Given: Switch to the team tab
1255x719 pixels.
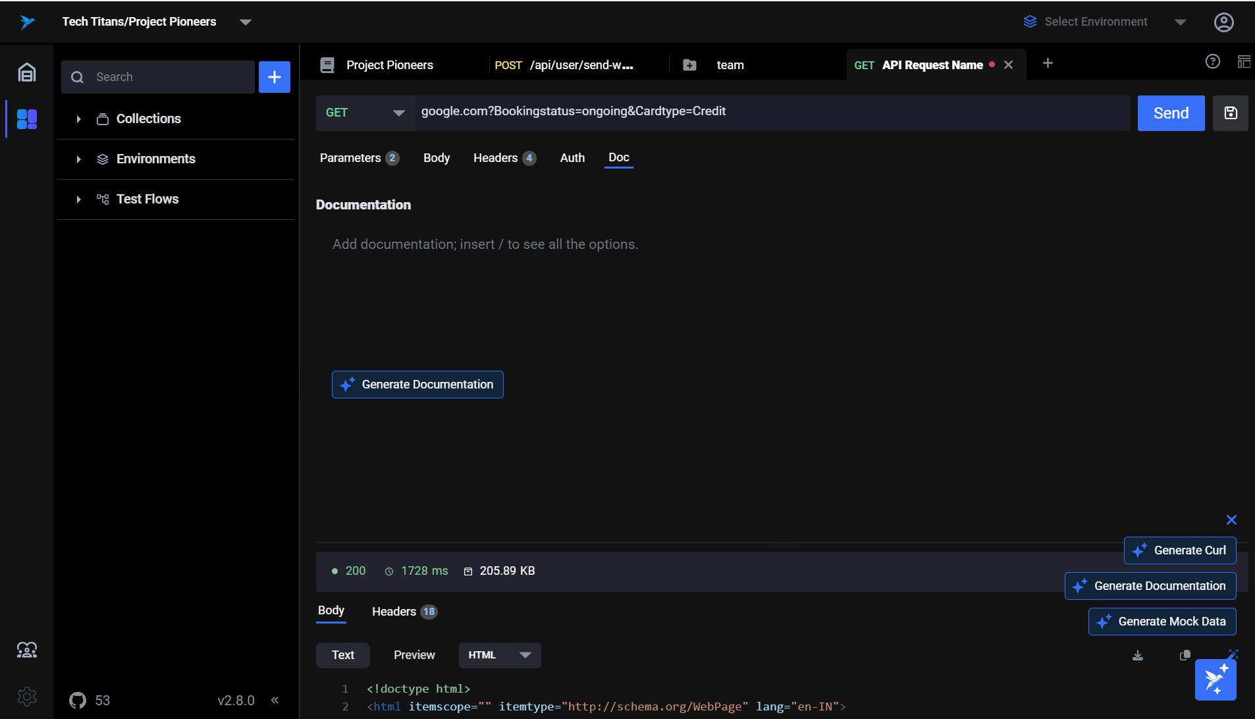Looking at the screenshot, I should tap(730, 65).
